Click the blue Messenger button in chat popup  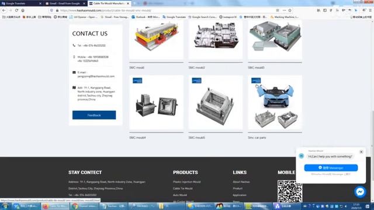331,168
